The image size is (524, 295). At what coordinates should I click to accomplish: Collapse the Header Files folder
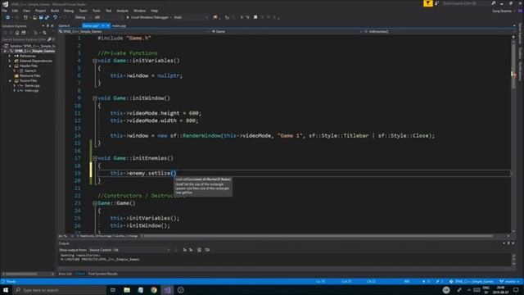10,66
